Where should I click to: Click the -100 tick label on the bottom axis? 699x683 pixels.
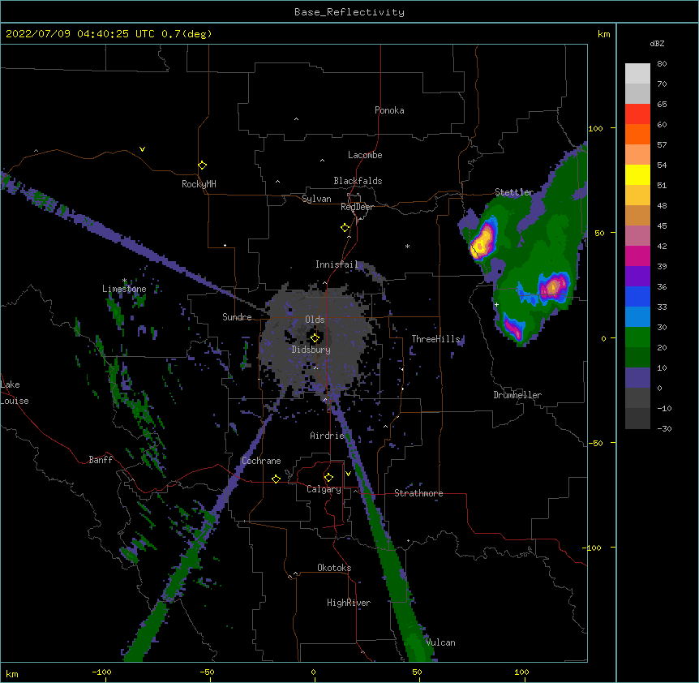pyautogui.click(x=101, y=672)
